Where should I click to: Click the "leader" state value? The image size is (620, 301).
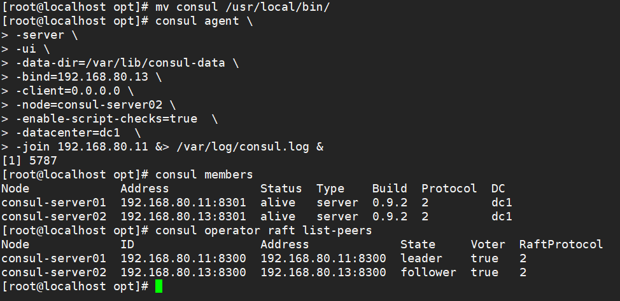tap(421, 258)
